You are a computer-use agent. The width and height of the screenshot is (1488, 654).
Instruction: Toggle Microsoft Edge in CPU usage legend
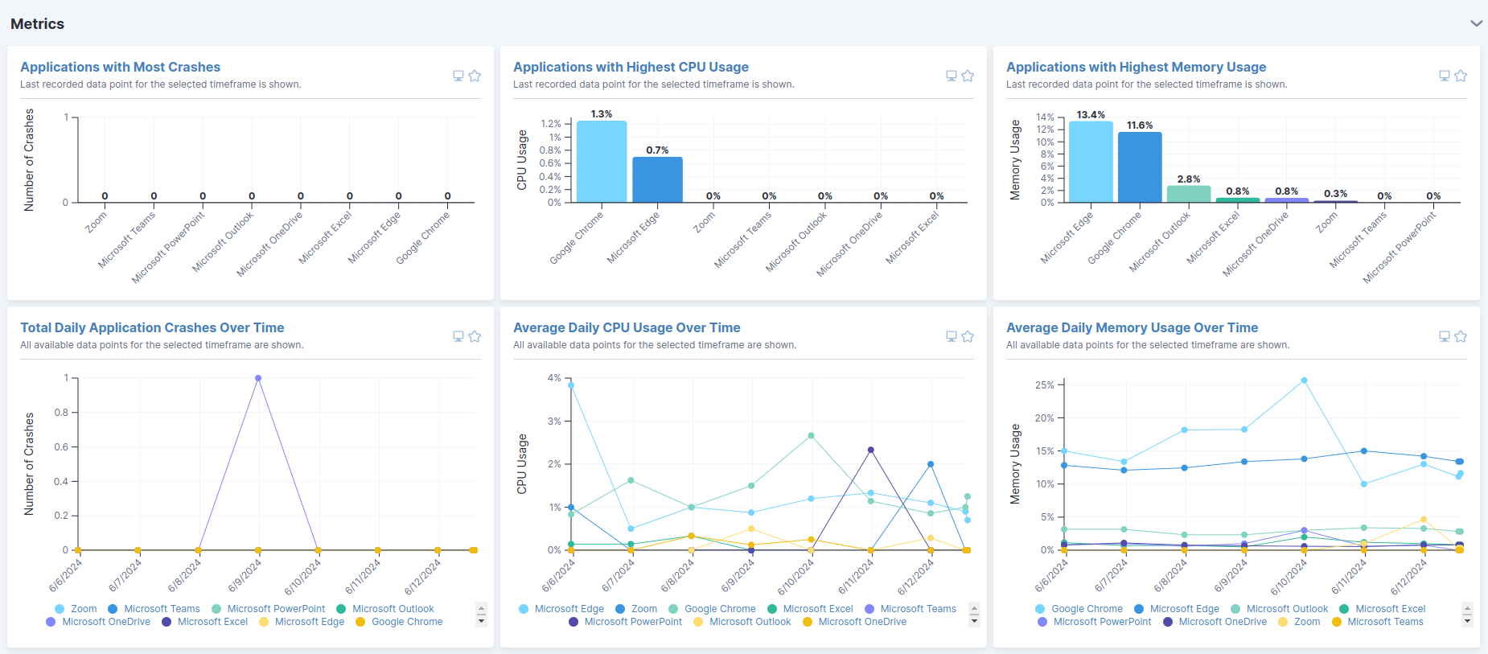[x=561, y=609]
